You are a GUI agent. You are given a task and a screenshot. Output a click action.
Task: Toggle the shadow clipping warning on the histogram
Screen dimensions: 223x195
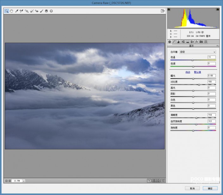click(x=169, y=9)
